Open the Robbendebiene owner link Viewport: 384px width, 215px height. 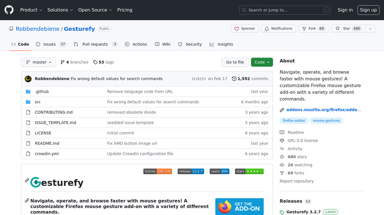(37, 29)
